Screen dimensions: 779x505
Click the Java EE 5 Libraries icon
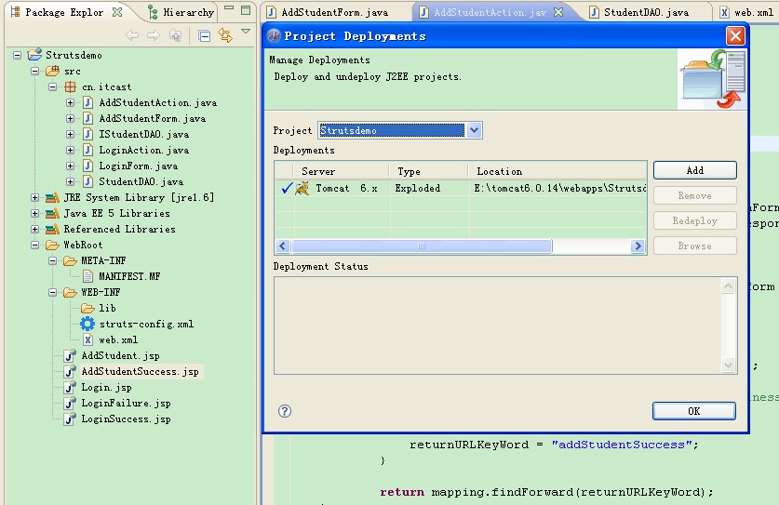point(53,214)
